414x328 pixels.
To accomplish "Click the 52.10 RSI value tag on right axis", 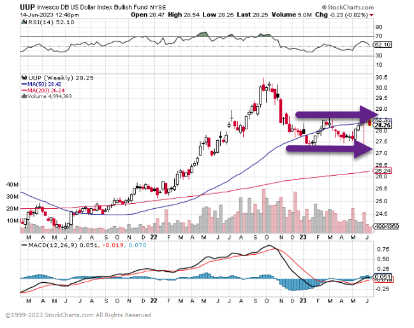I will click(x=383, y=45).
